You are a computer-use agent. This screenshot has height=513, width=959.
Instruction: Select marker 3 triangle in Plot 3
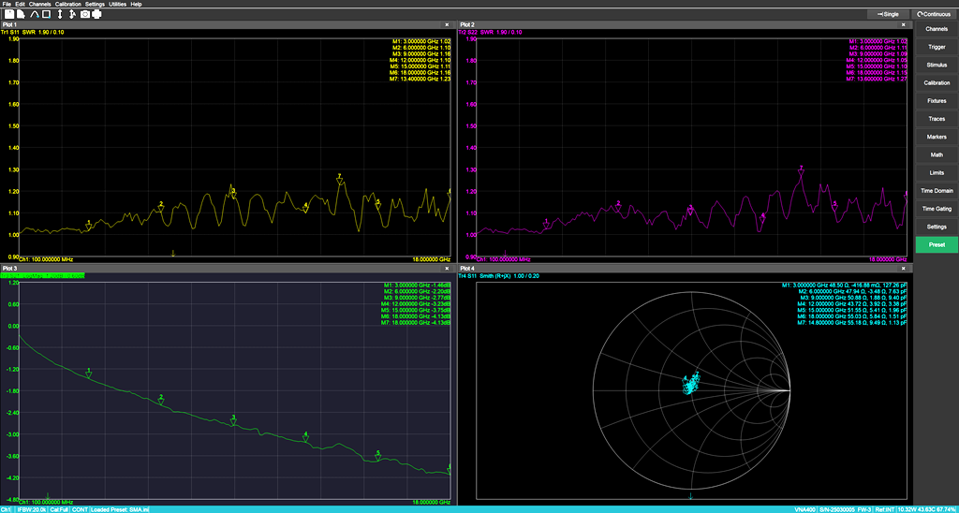point(233,420)
